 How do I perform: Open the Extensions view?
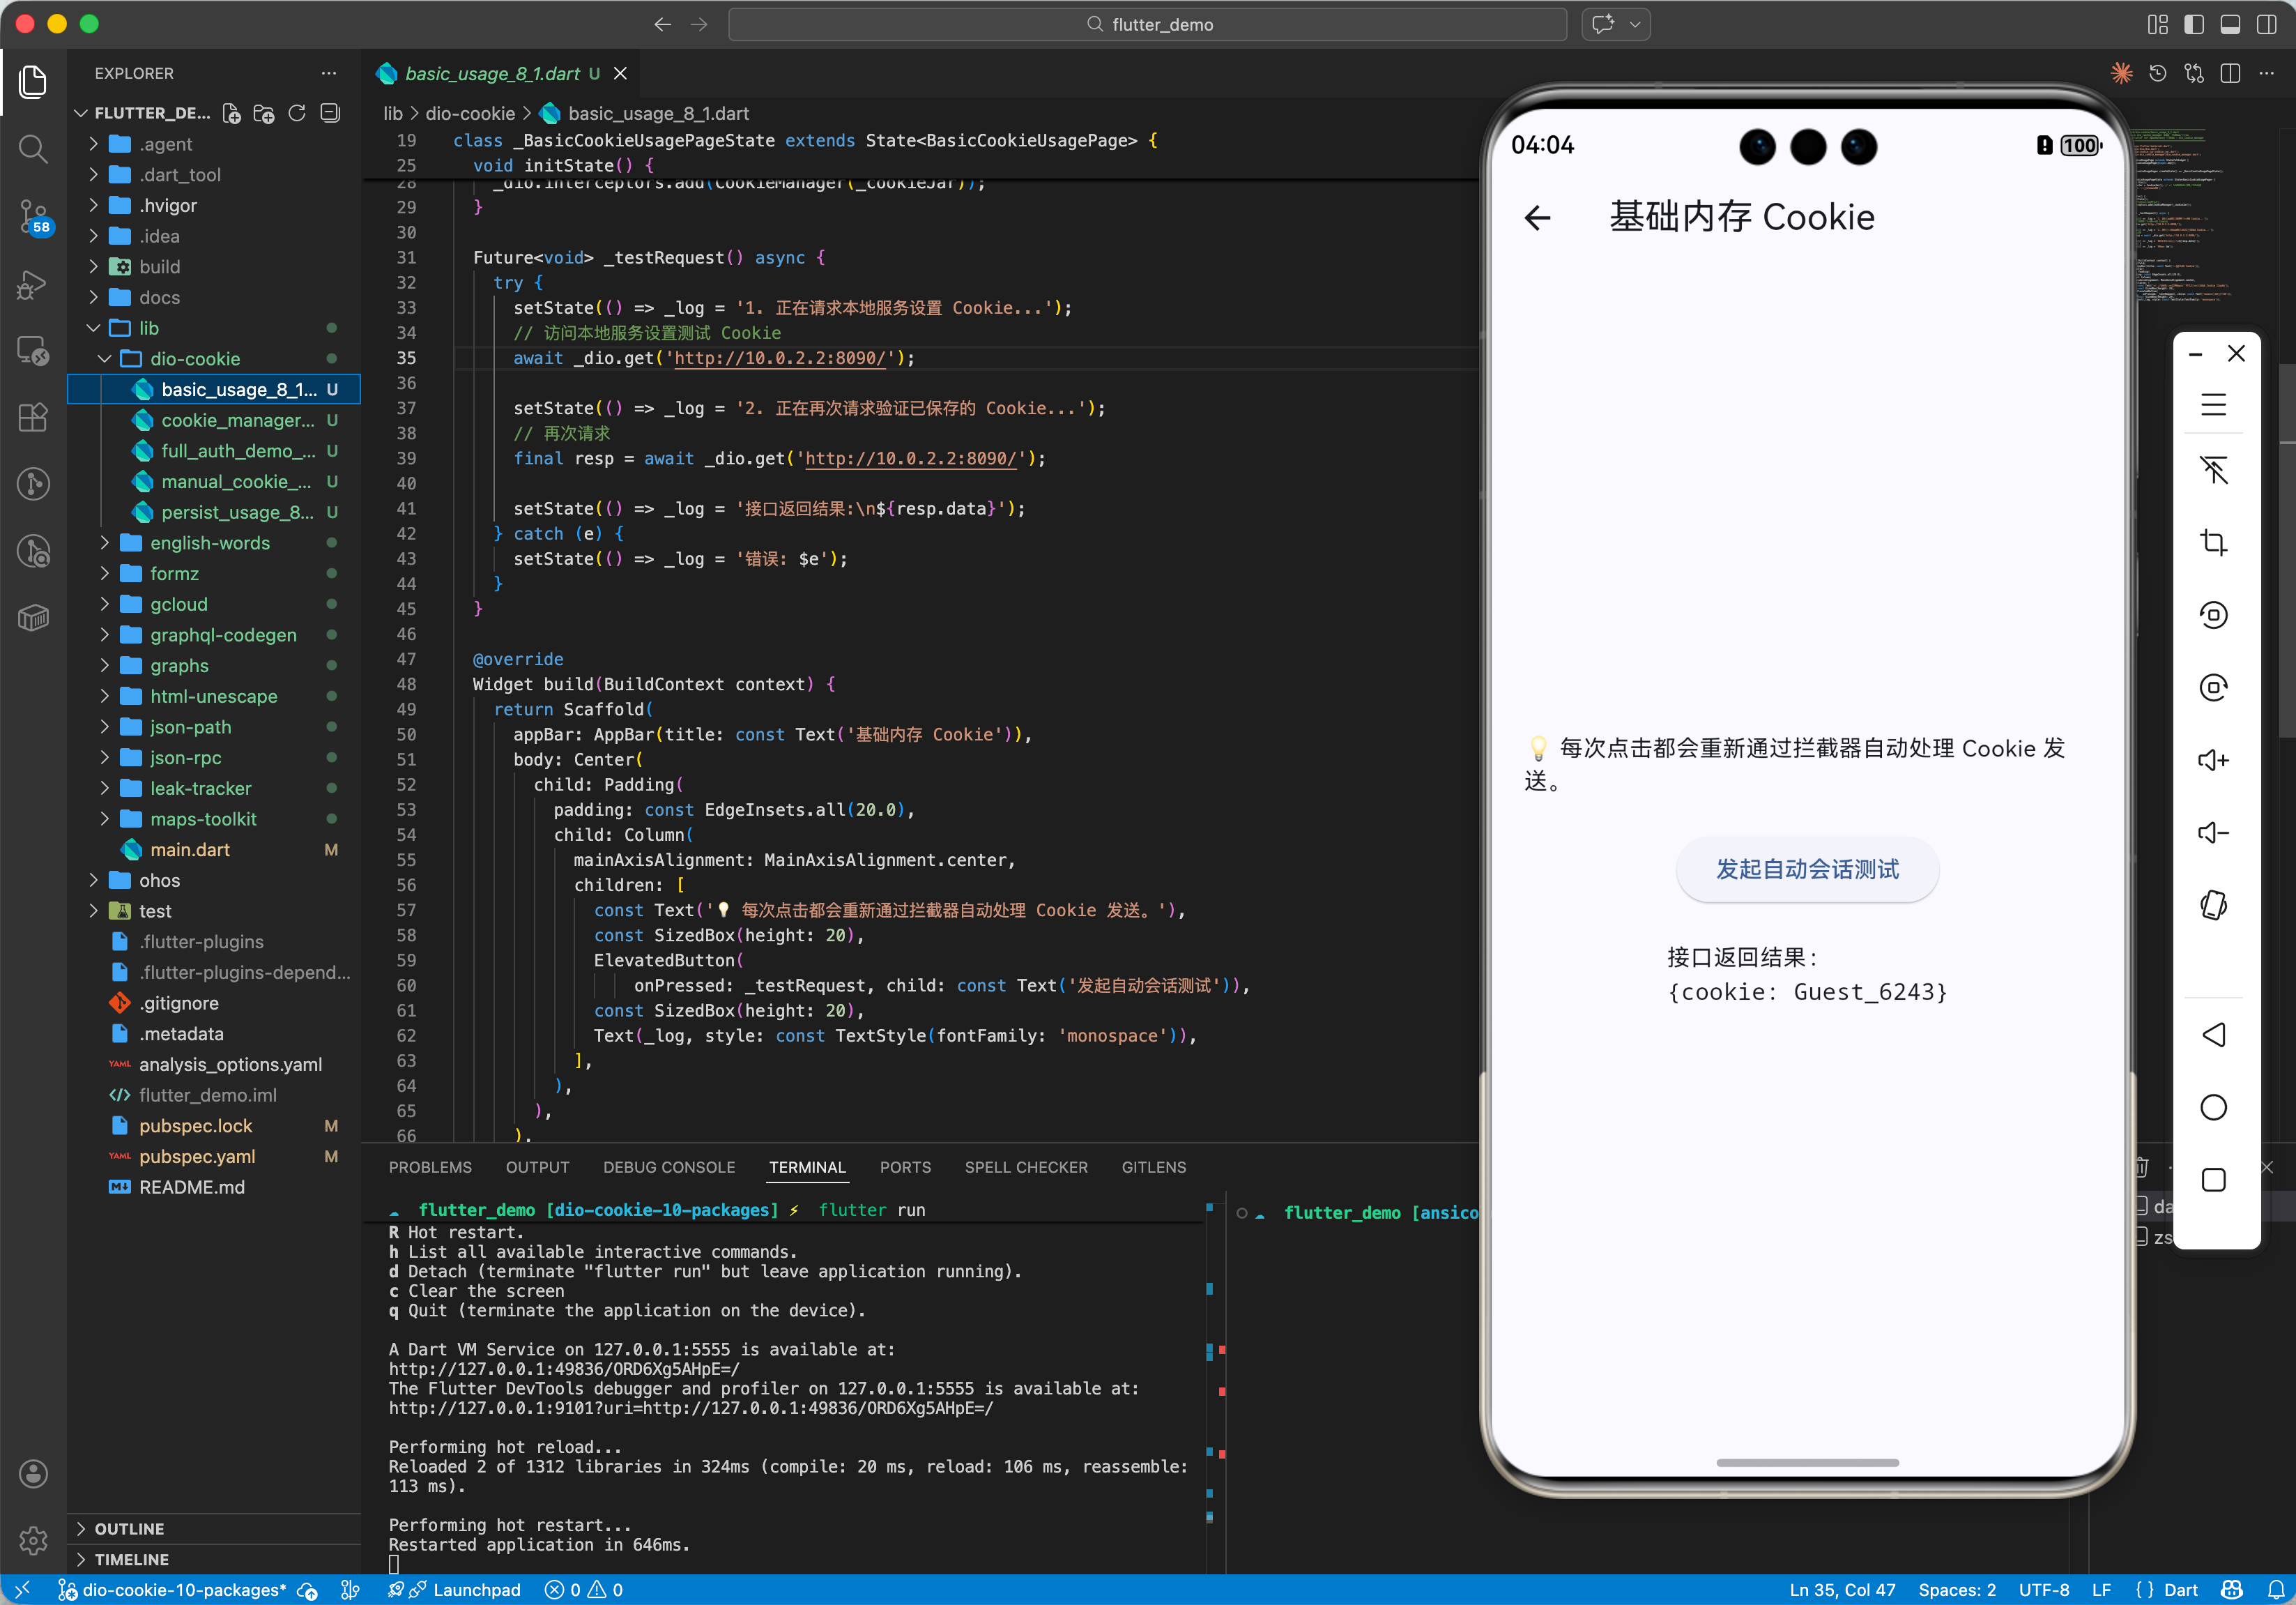click(x=33, y=417)
